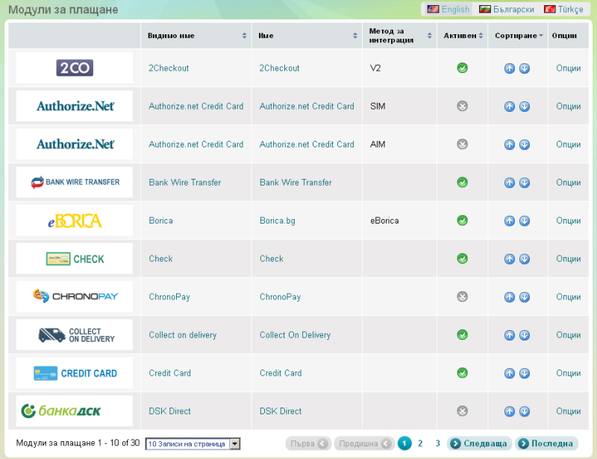Go to the Последна page

[546, 443]
